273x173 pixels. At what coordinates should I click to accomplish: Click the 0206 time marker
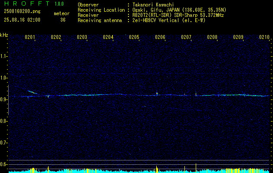pos(160,37)
